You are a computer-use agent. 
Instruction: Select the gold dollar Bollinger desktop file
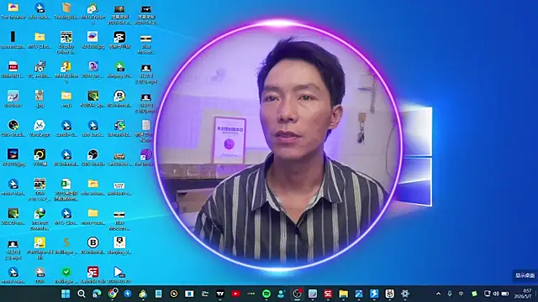(x=66, y=246)
